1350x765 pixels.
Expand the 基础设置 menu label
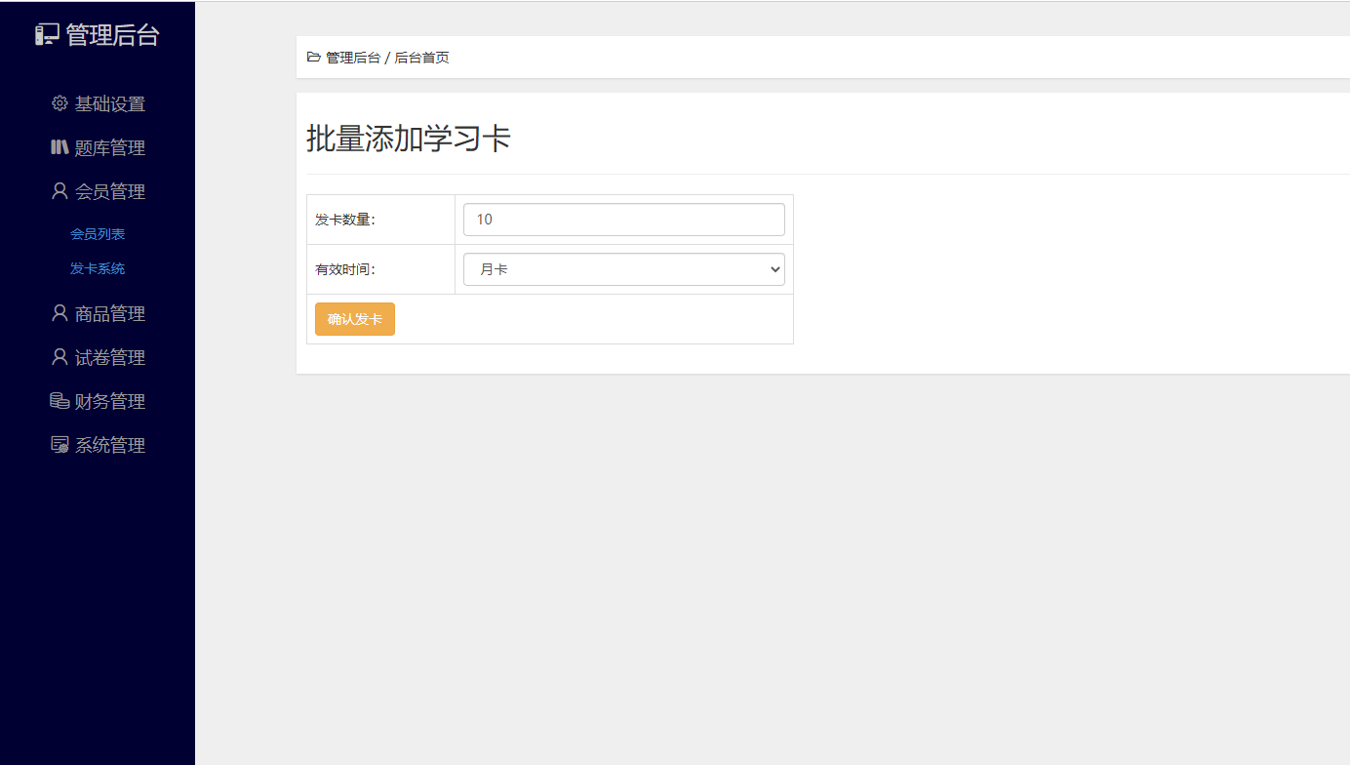pyautogui.click(x=109, y=103)
